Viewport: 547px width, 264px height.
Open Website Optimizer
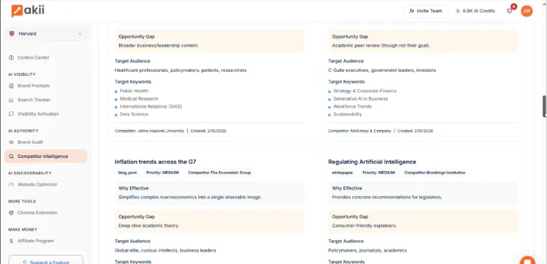tap(38, 184)
